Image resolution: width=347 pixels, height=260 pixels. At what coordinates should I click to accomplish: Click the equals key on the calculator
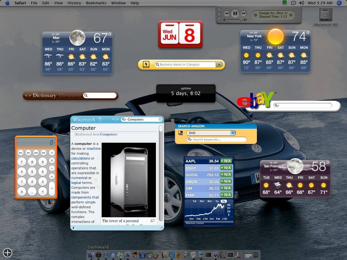pyautogui.click(x=52, y=188)
